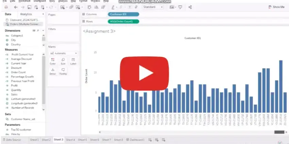This screenshot has width=289, height=144.
Task: Switch to the Sheet 4 tab
Action: point(70,140)
